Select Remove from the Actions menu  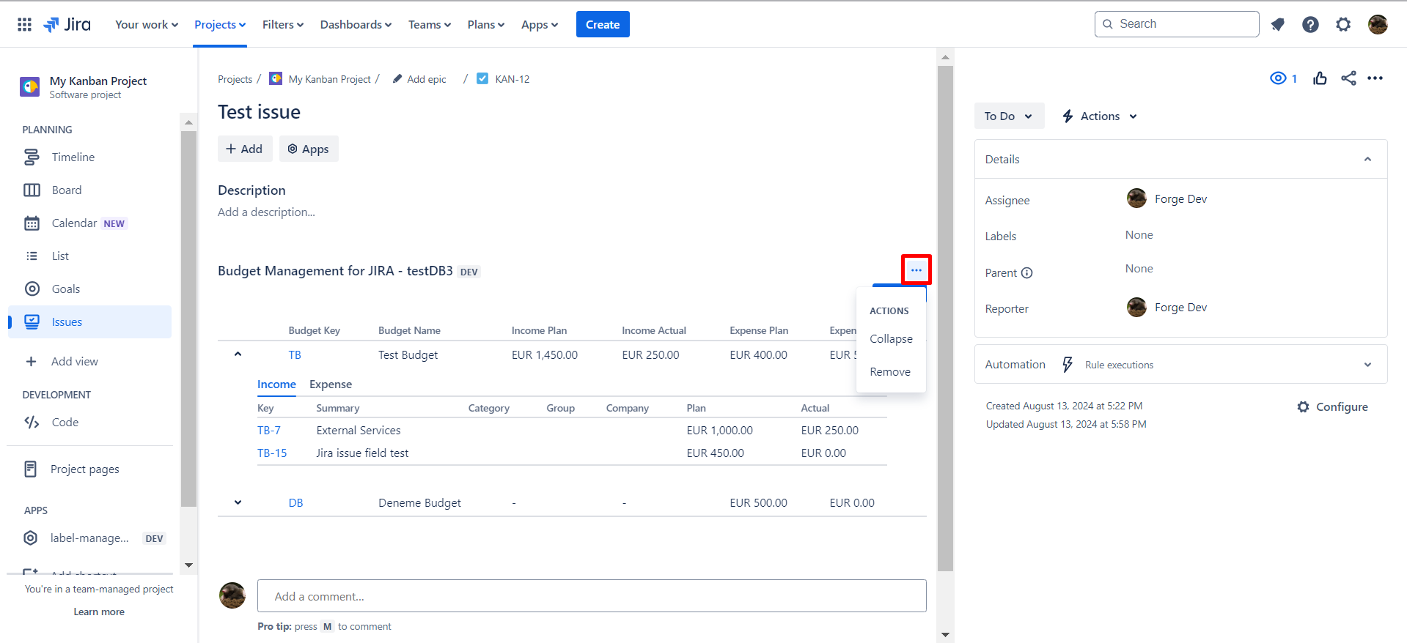891,372
